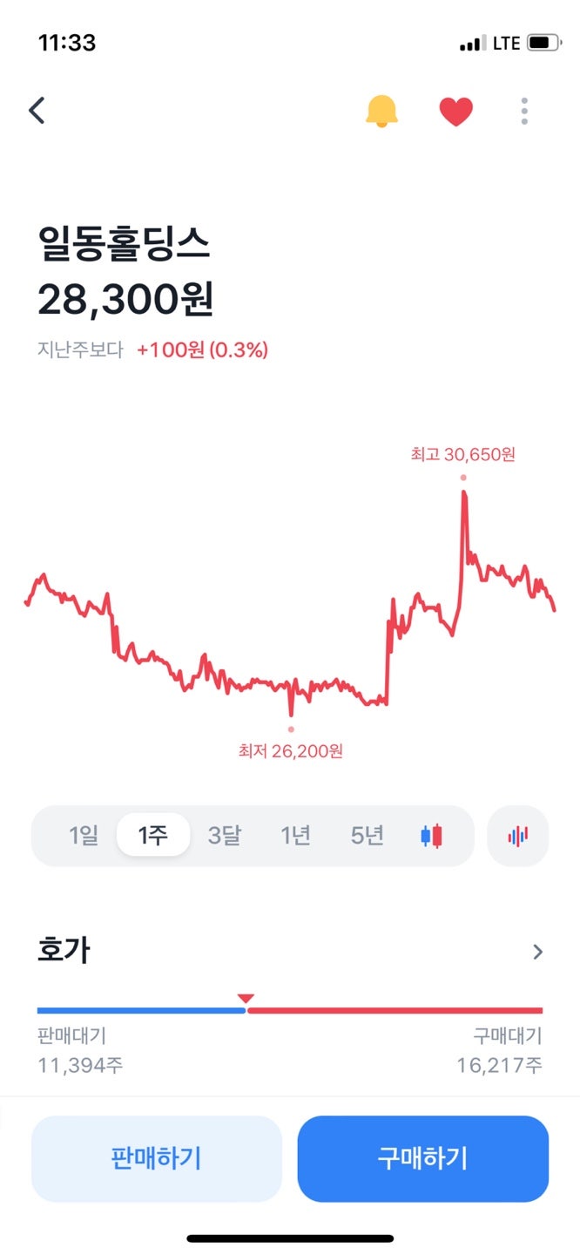Tap the 최저 26,200원 low marker on chart
The image size is (580, 1255).
click(x=290, y=727)
